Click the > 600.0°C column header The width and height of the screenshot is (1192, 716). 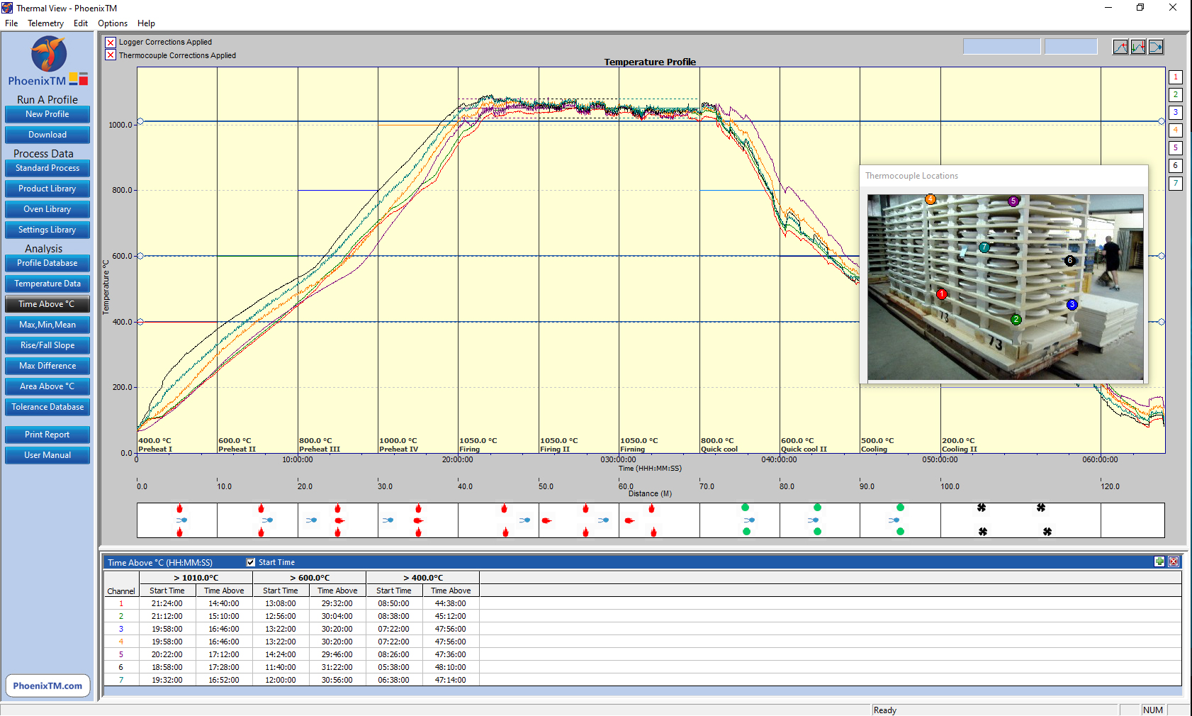(x=310, y=578)
